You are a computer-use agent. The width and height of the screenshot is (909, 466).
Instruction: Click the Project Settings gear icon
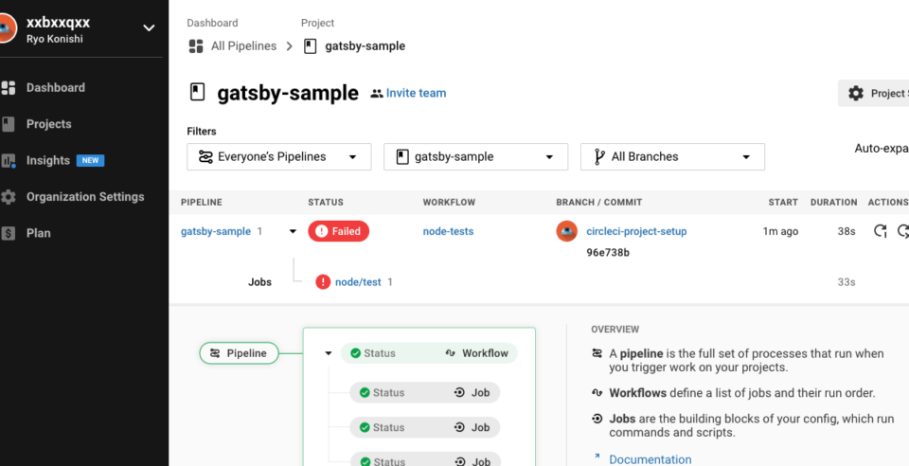856,94
